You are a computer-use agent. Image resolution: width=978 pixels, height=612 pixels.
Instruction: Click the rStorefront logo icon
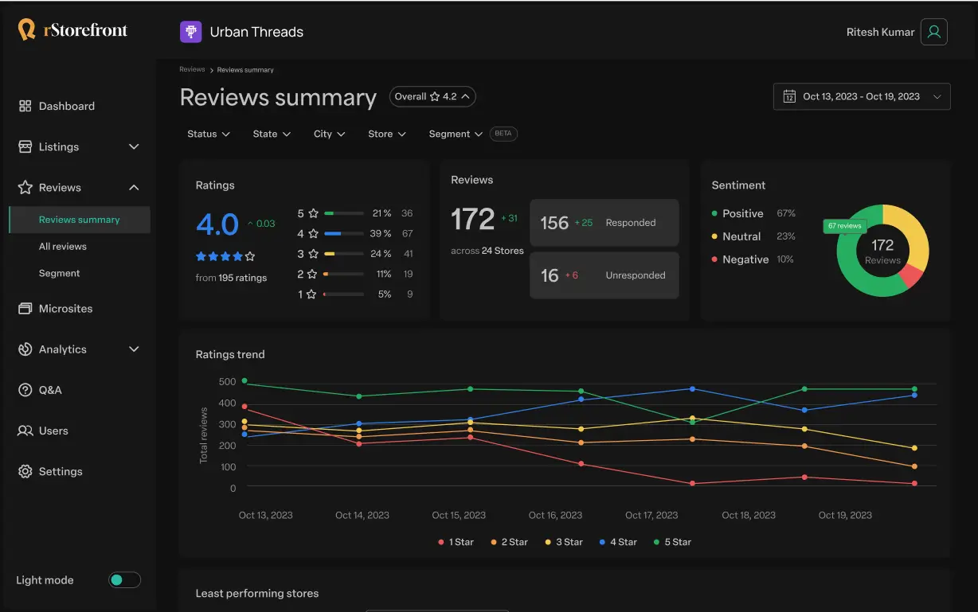click(27, 30)
